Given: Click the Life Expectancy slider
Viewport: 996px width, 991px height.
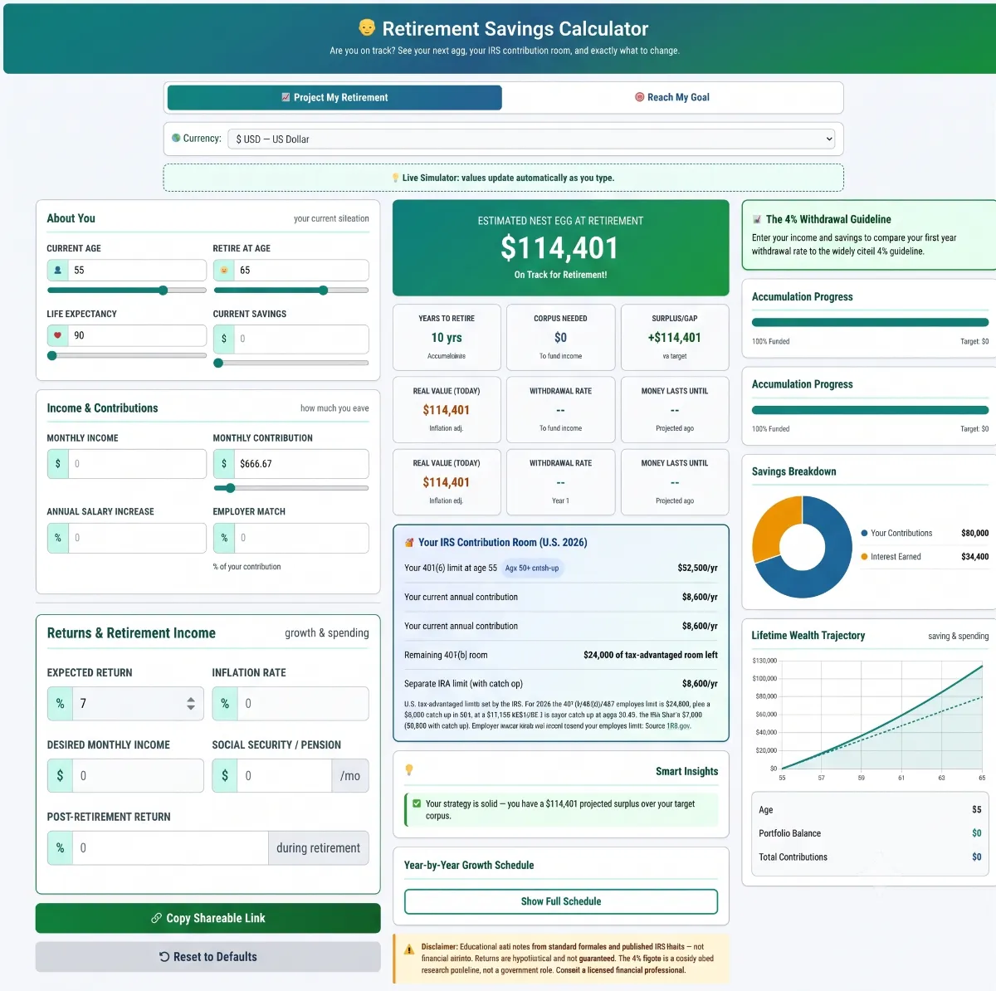Looking at the screenshot, I should pyautogui.click(x=126, y=355).
